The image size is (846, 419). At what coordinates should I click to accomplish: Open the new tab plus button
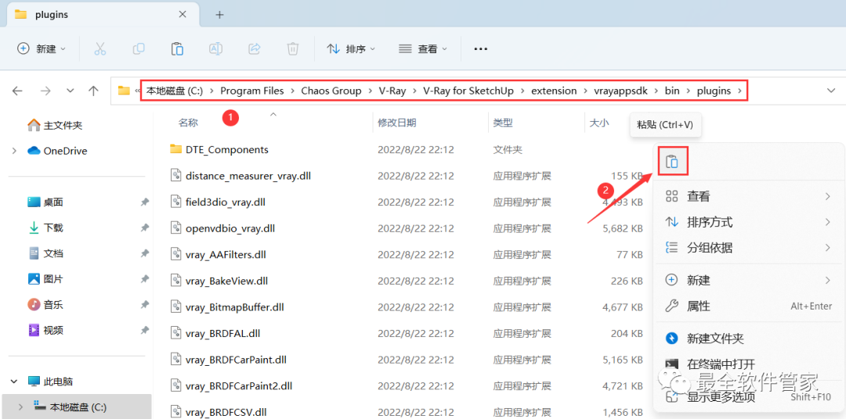(219, 15)
